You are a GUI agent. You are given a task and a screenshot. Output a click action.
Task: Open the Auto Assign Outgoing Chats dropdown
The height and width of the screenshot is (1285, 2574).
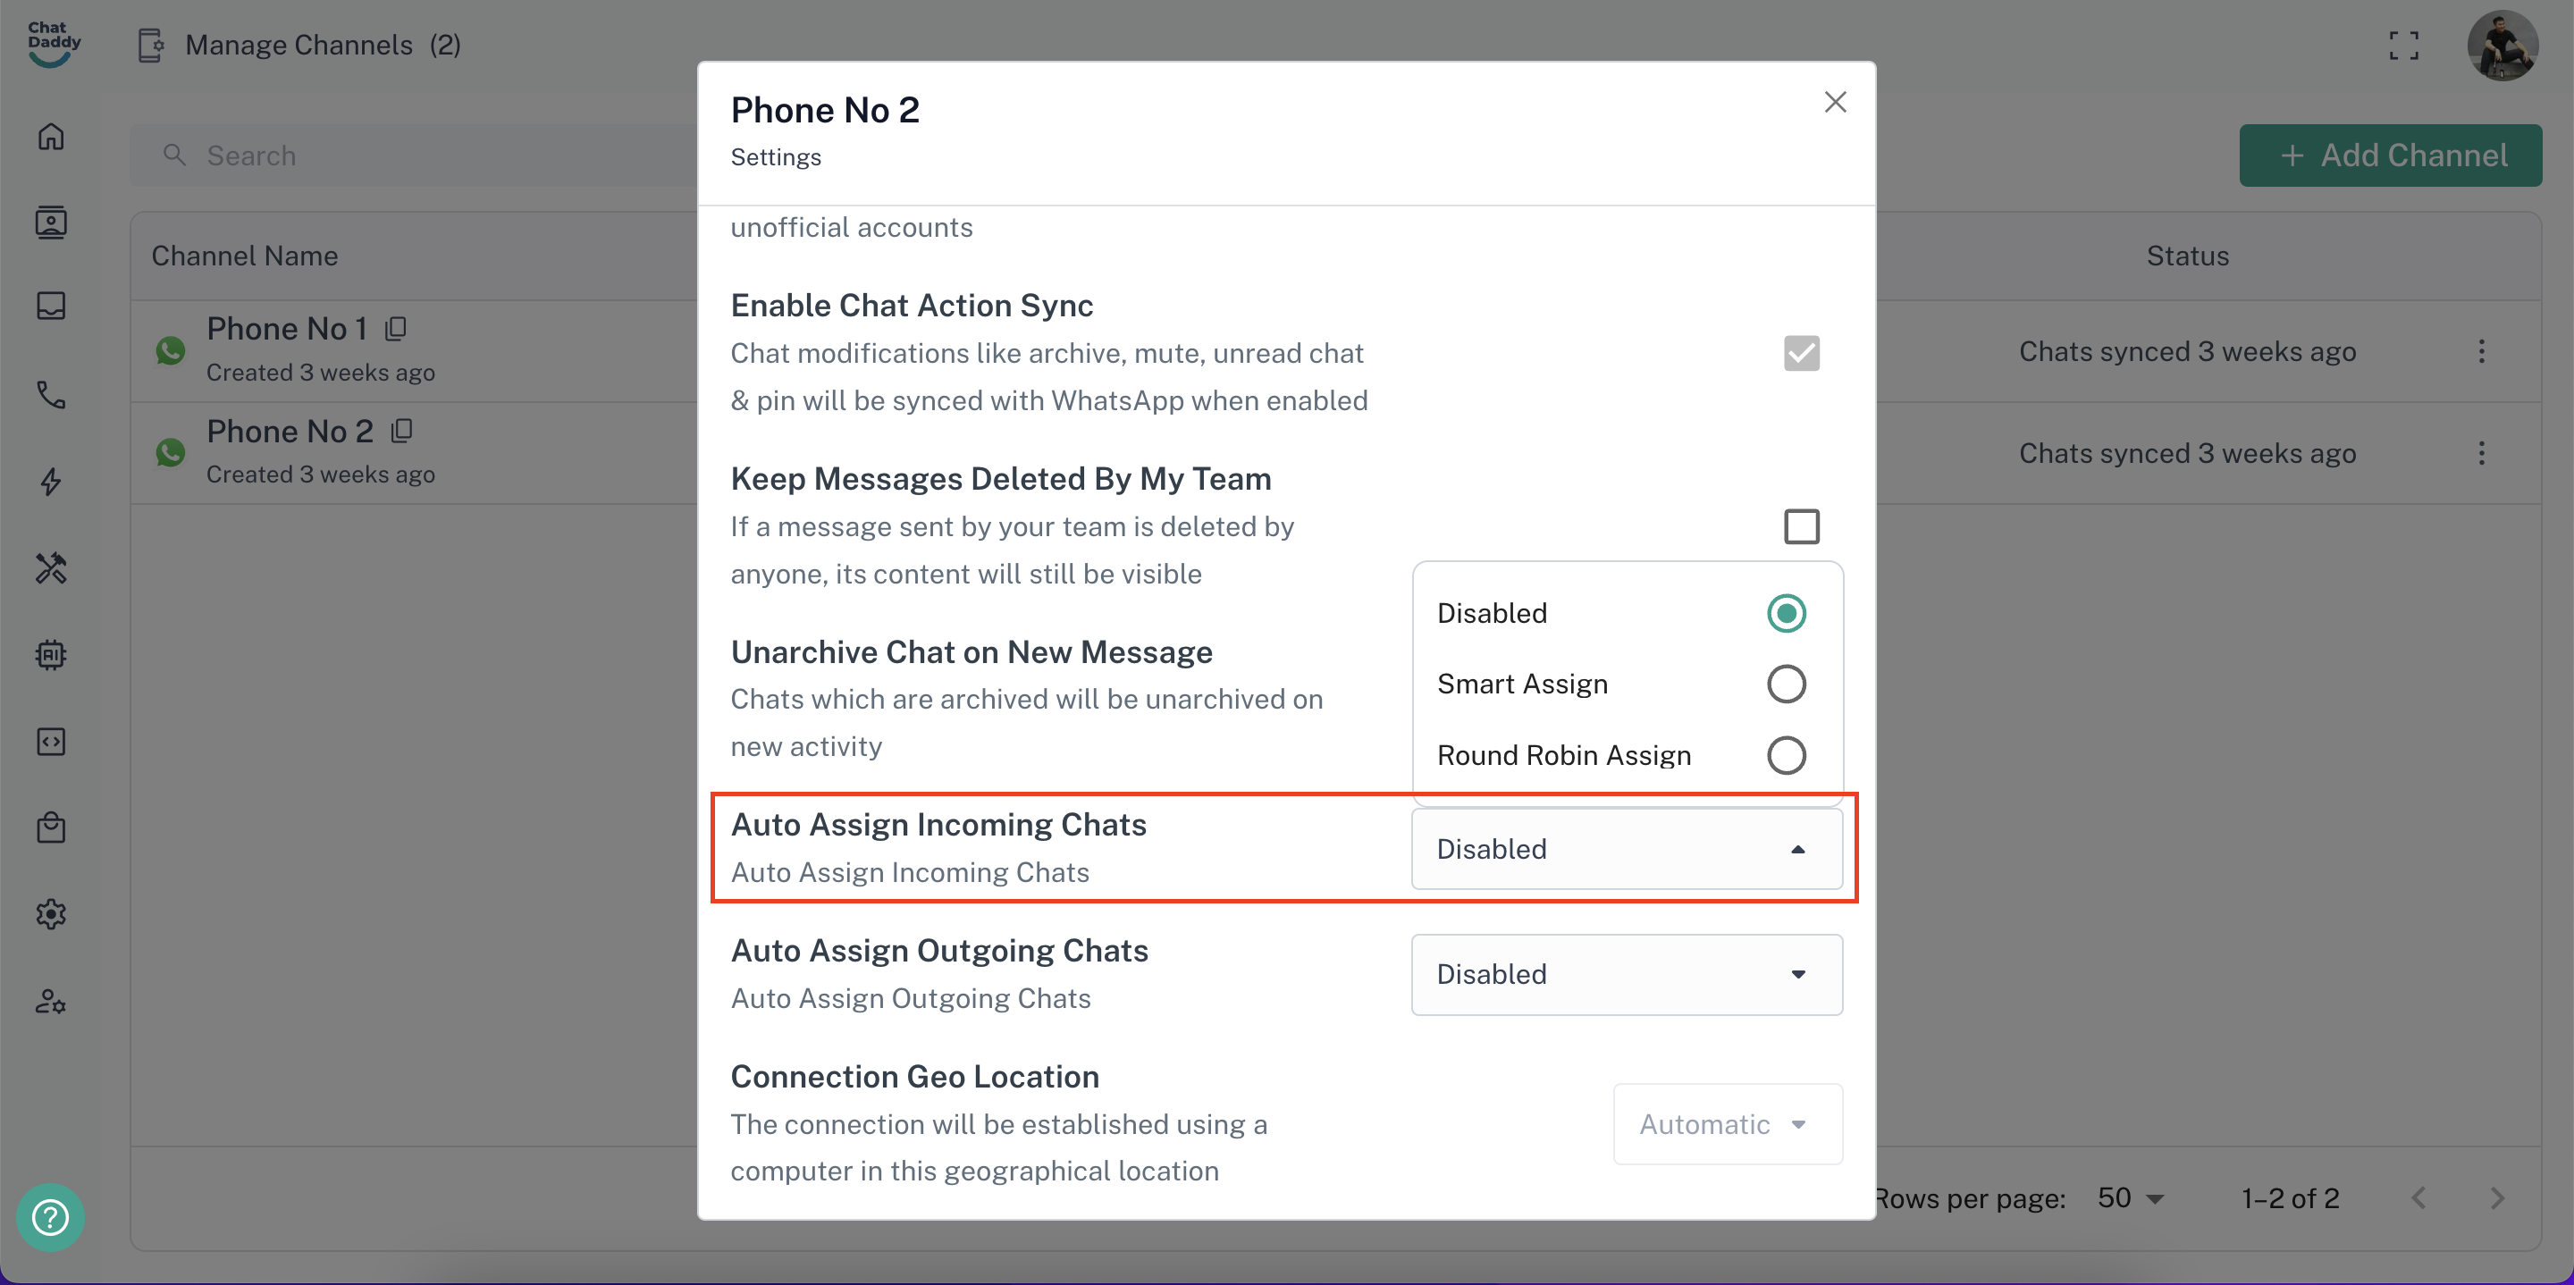[1626, 974]
